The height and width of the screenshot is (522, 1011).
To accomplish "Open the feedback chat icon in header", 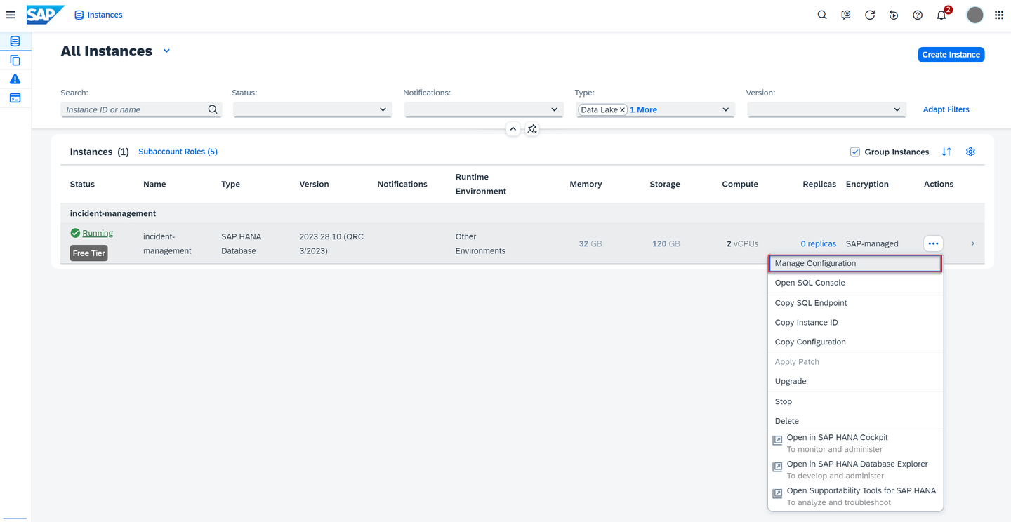I will point(846,15).
